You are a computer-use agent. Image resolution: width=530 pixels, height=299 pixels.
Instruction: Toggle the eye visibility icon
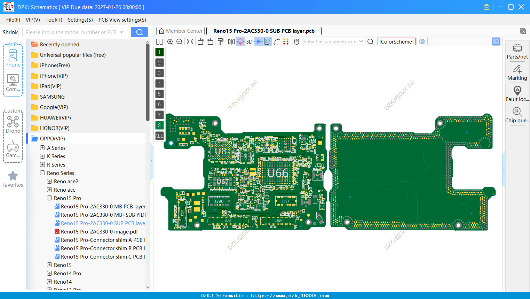tap(422, 41)
